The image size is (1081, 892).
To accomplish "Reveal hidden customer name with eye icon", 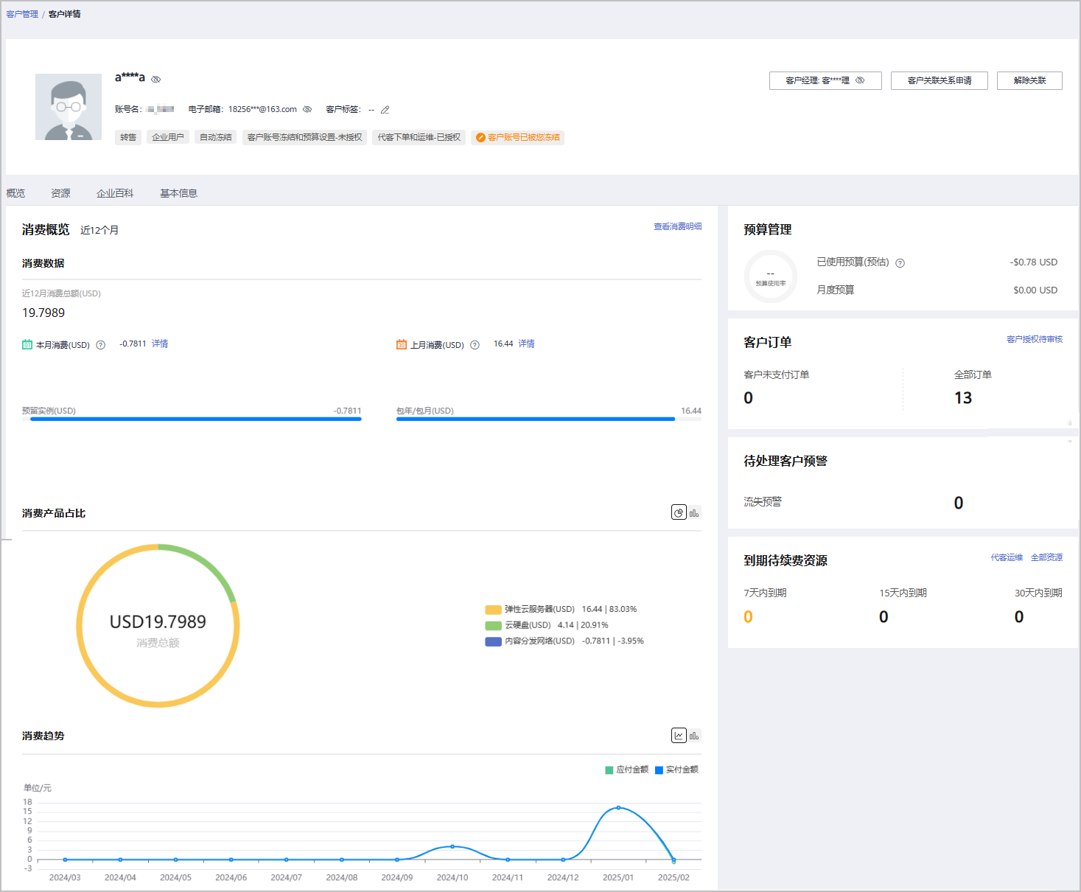I will click(x=156, y=79).
